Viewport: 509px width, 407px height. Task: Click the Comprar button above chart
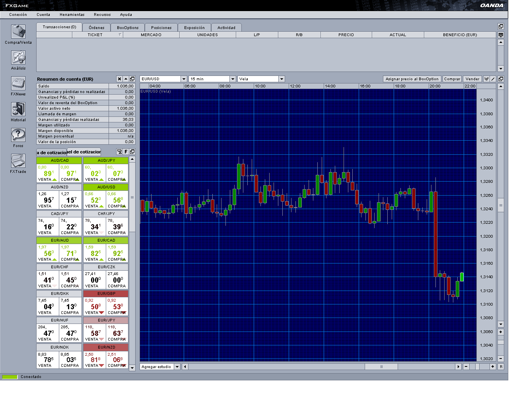(452, 79)
